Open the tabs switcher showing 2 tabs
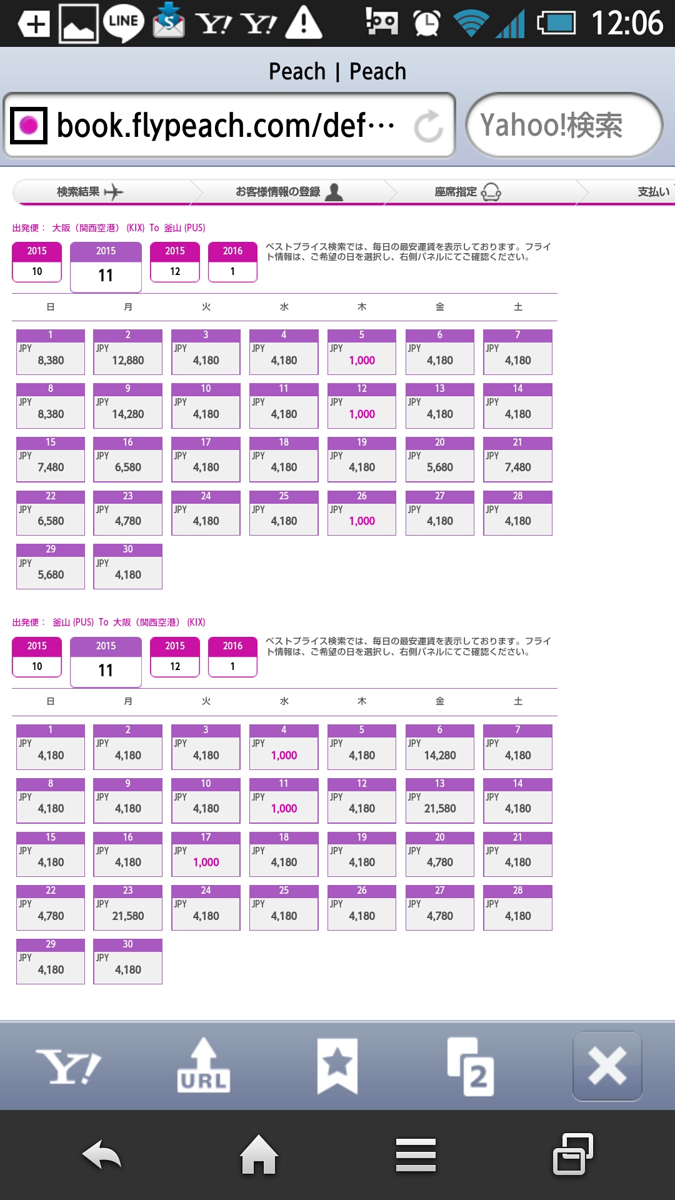Viewport: 675px width, 1200px height. tap(471, 1066)
